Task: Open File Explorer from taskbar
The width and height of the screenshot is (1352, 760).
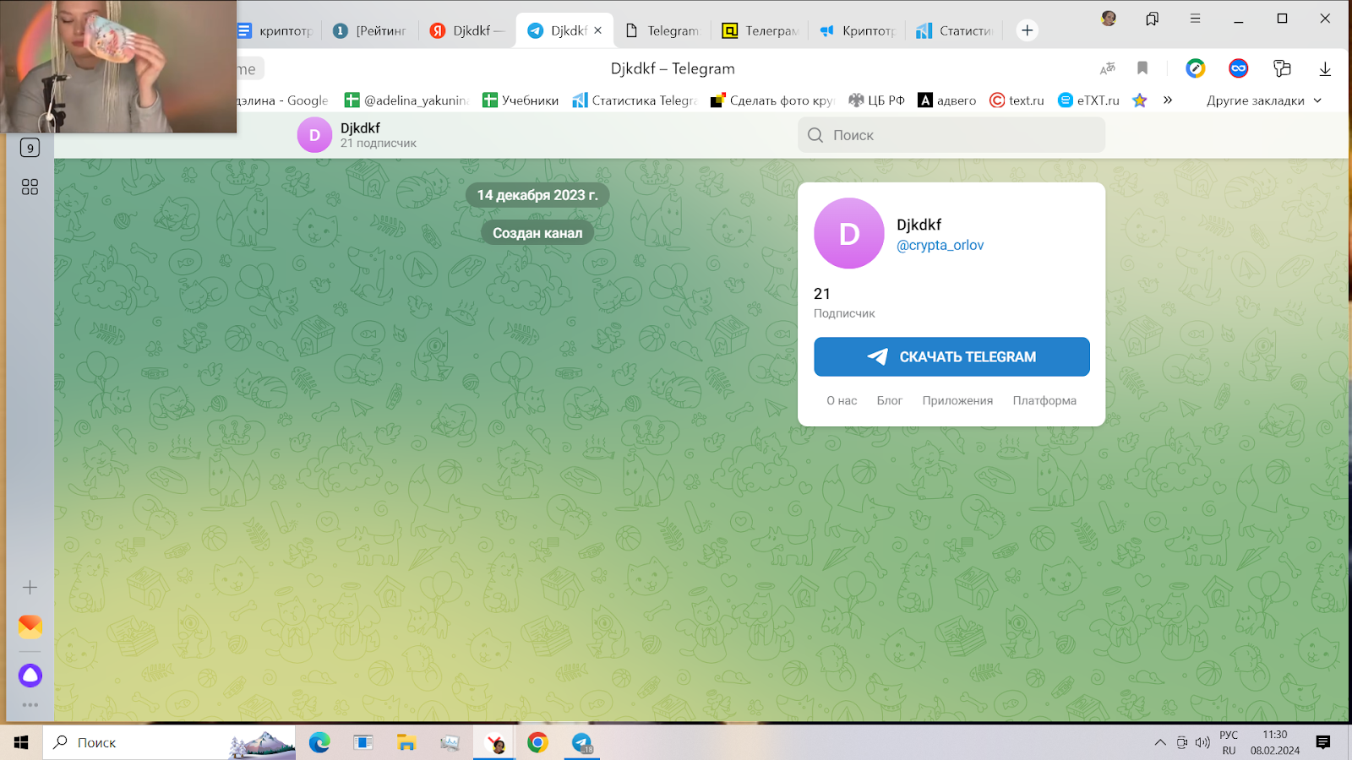Action: pos(406,742)
